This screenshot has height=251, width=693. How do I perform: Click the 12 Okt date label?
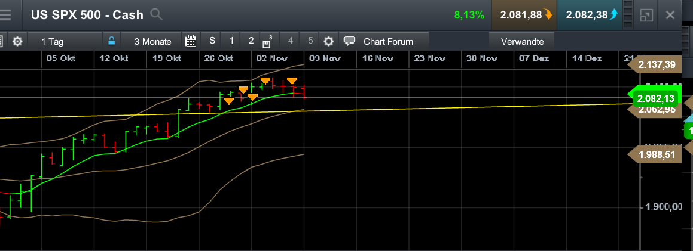[114, 58]
